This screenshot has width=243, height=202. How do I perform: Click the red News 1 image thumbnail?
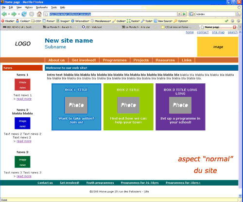(22, 85)
